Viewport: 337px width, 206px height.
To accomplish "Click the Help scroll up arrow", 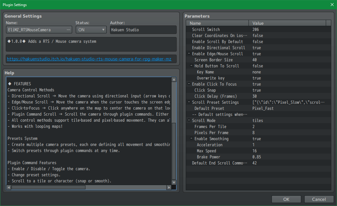I will pyautogui.click(x=174, y=79).
